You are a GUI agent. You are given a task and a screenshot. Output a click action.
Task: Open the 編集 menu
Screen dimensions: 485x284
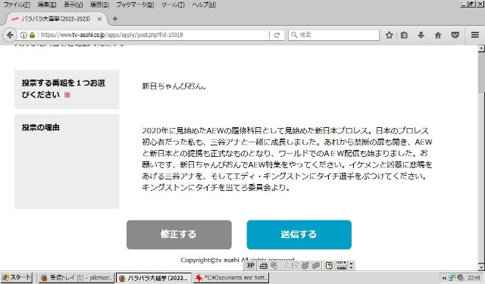pos(47,5)
